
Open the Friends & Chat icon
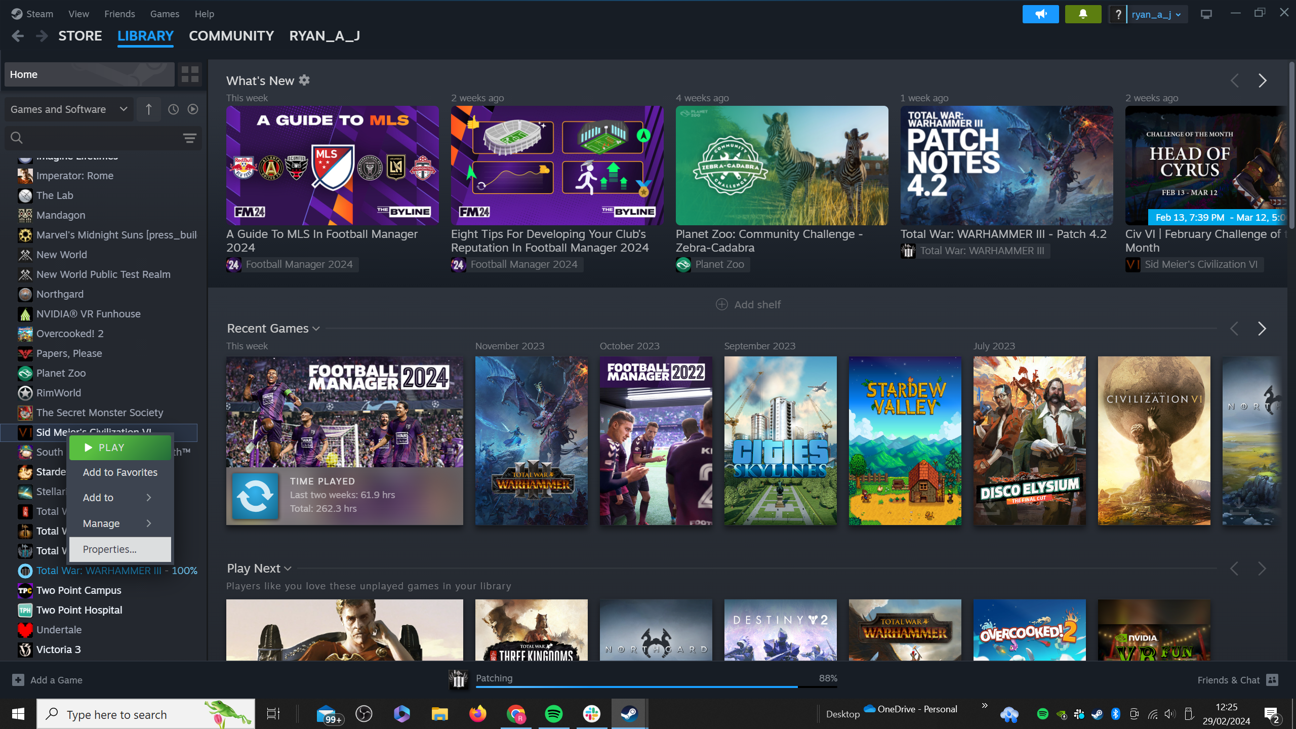(1272, 680)
